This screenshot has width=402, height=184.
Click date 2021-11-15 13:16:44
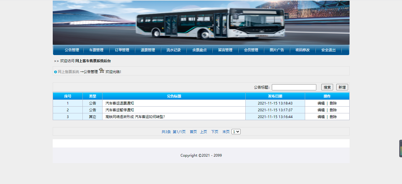pos(275,117)
